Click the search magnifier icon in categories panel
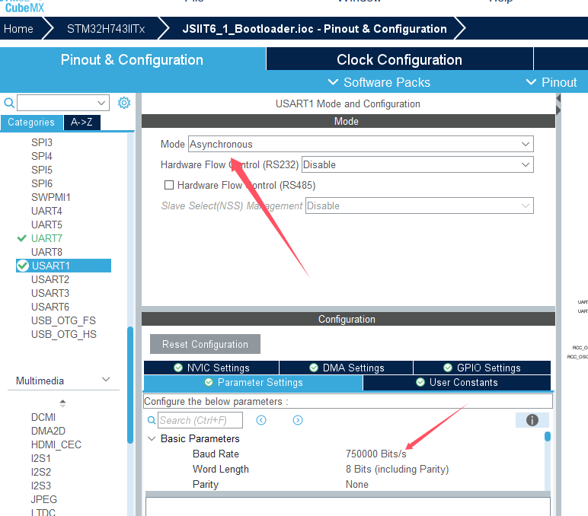This screenshot has width=588, height=516. 9,103
